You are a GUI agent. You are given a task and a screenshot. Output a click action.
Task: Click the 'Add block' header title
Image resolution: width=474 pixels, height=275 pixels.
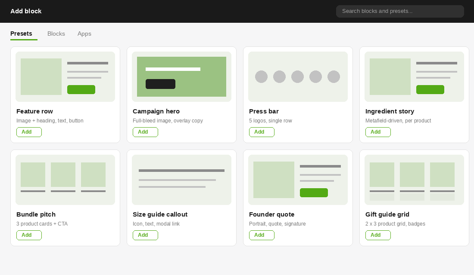point(26,11)
